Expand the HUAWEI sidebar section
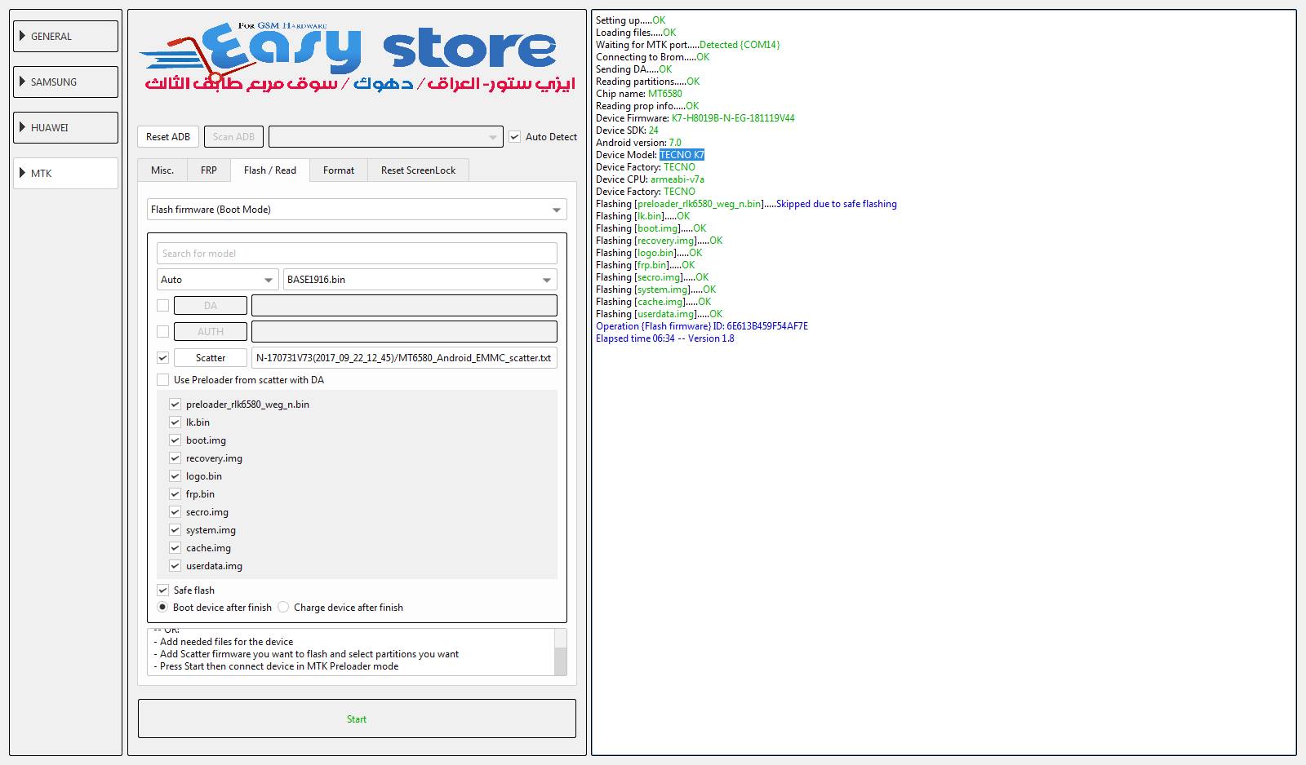The width and height of the screenshot is (1306, 765). [x=65, y=127]
